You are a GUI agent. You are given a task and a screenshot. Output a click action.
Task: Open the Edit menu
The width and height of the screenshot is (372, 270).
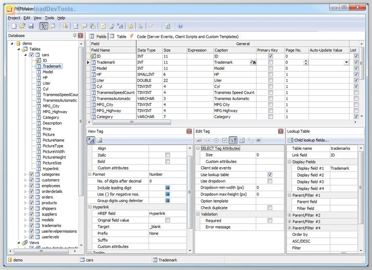point(27,18)
